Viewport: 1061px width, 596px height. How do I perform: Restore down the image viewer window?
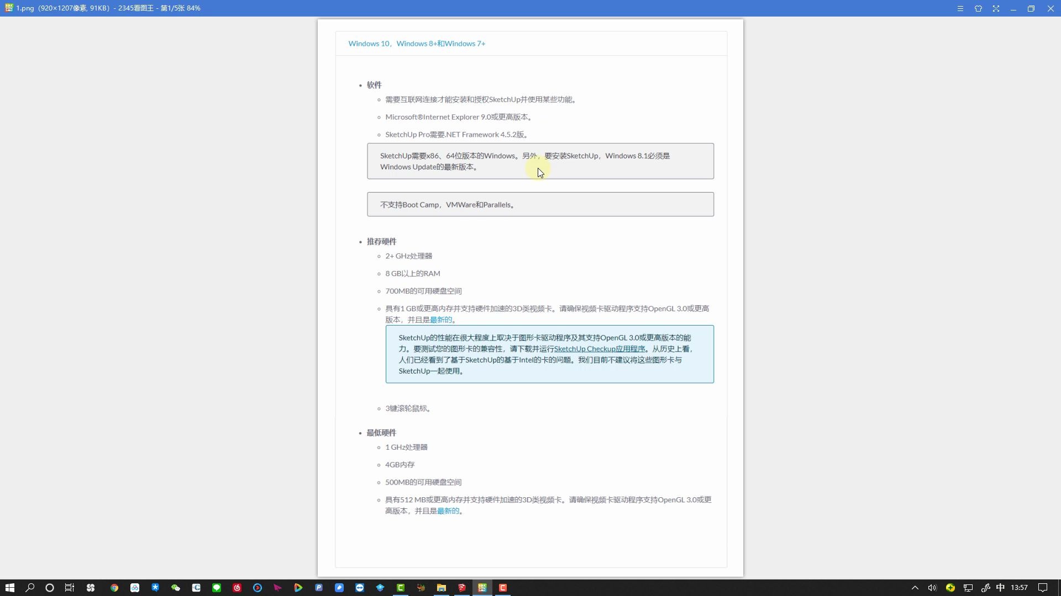(1031, 8)
